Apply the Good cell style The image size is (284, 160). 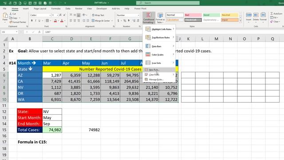[x=211, y=15]
